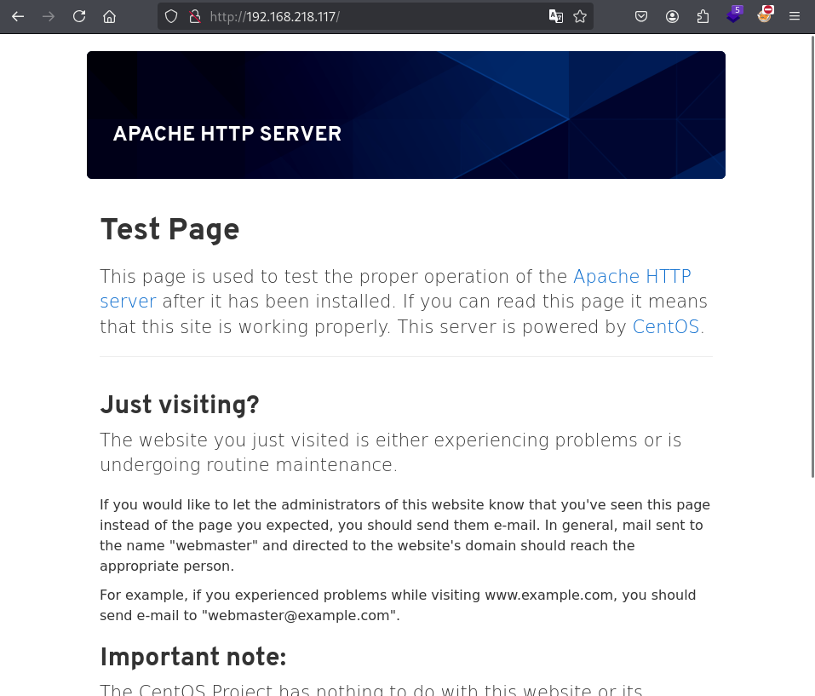Save page to Pocket
Screen dimensions: 815x696
641,17
